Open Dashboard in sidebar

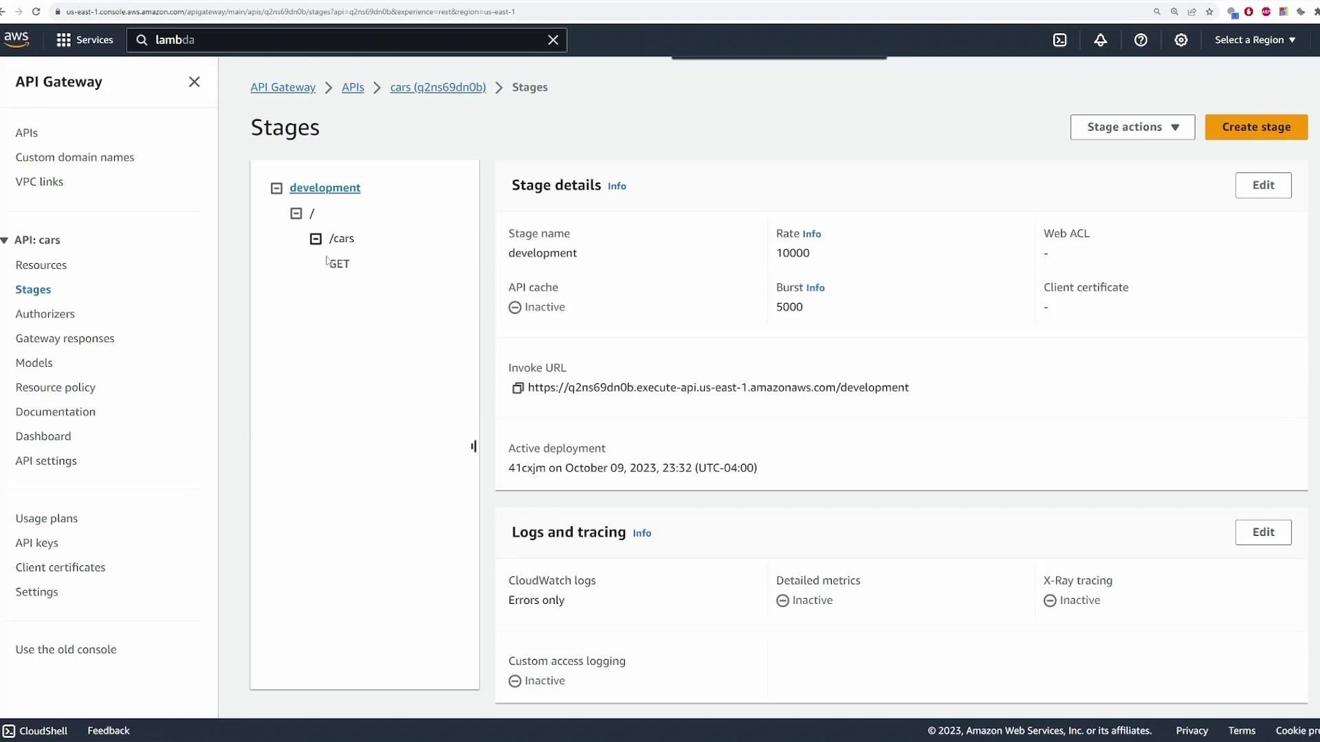pos(43,436)
